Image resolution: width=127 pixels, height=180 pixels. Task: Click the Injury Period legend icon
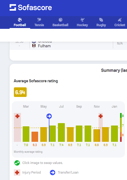(17, 173)
